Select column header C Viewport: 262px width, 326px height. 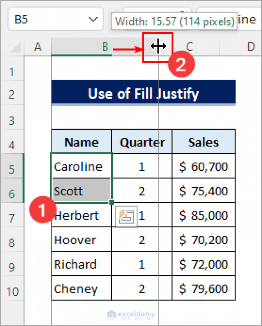[189, 47]
